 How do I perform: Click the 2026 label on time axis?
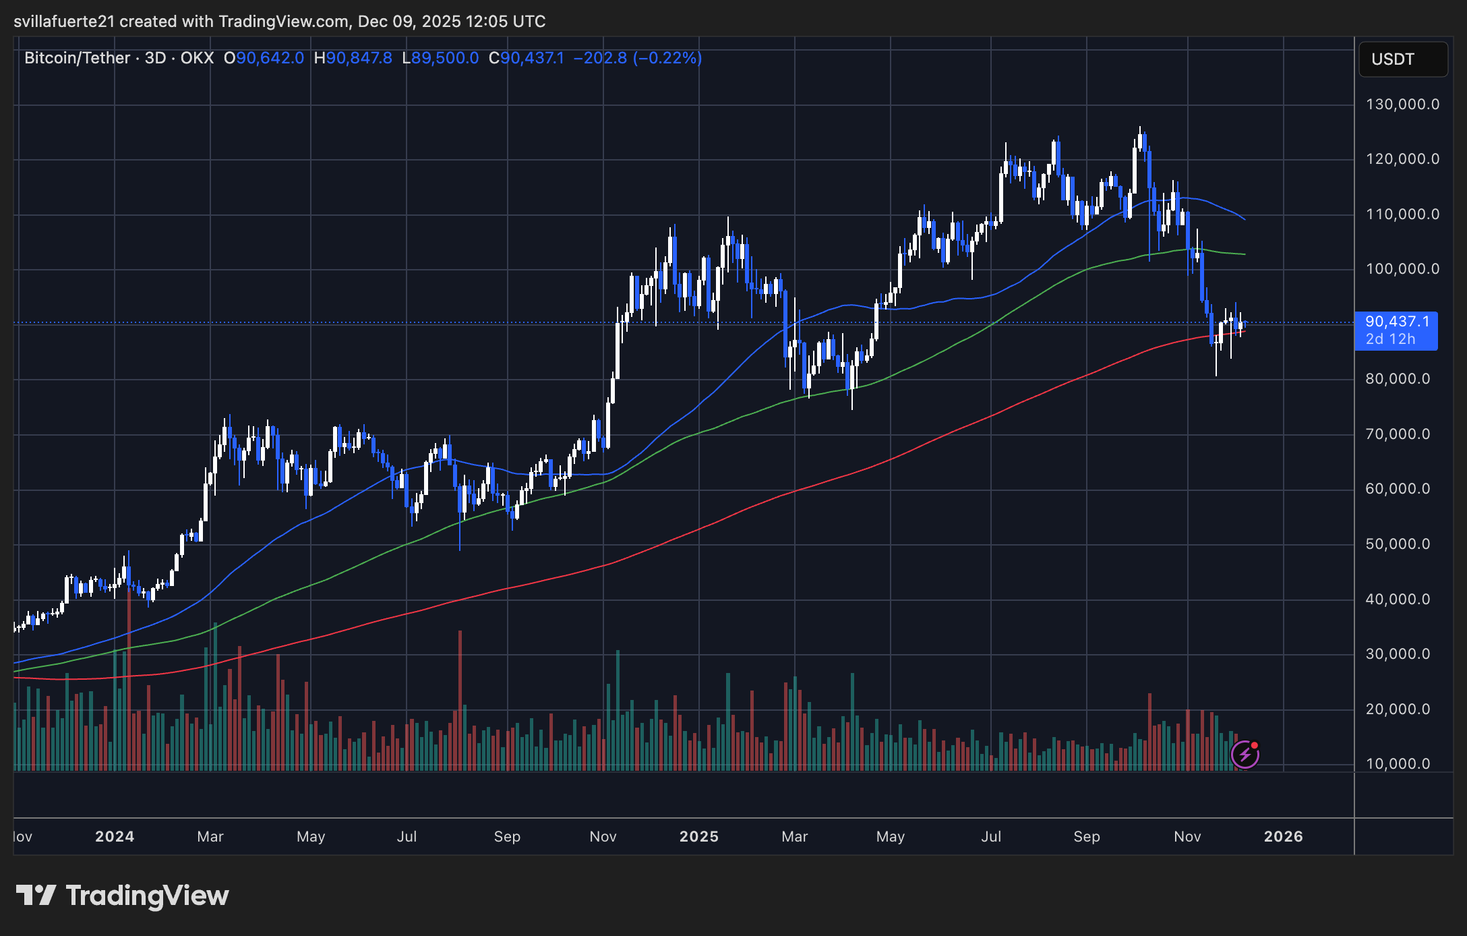click(x=1283, y=836)
